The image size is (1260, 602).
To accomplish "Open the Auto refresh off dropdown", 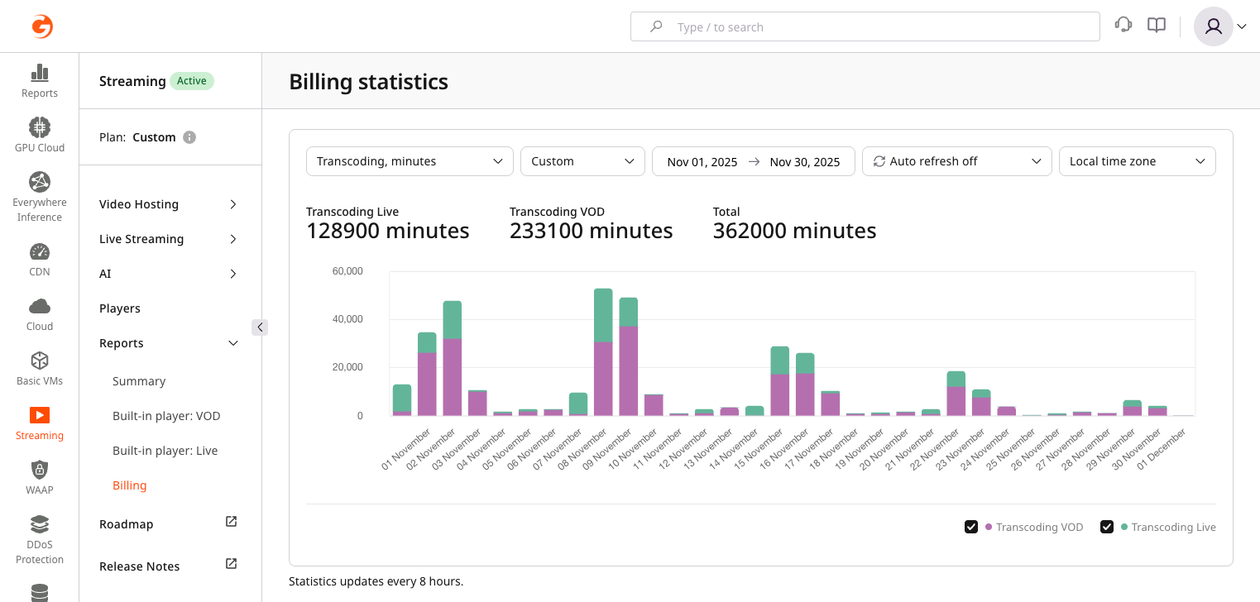I will coord(956,161).
